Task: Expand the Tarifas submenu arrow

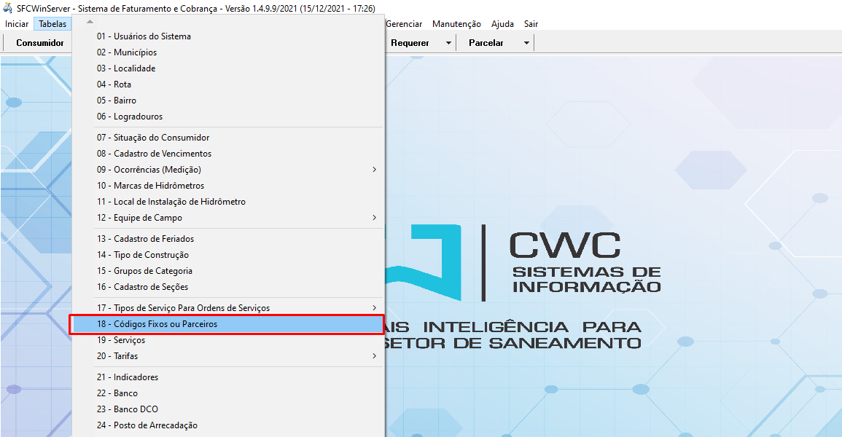Action: (374, 356)
